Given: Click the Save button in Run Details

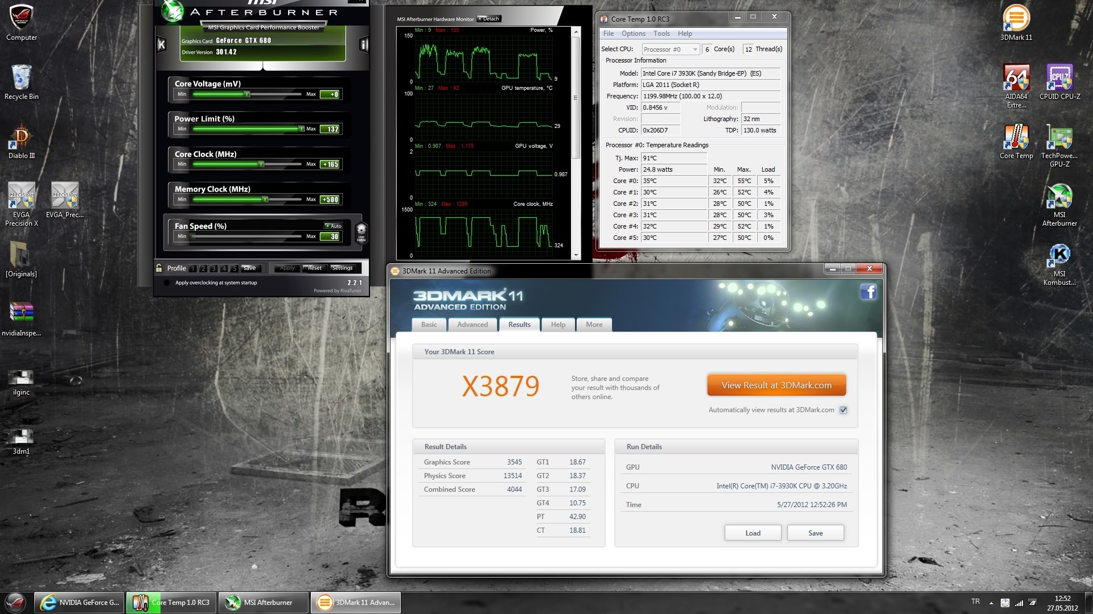Looking at the screenshot, I should [815, 533].
